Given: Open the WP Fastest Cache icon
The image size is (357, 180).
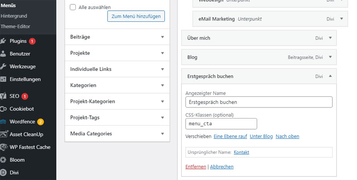Looking at the screenshot, I should [4, 147].
